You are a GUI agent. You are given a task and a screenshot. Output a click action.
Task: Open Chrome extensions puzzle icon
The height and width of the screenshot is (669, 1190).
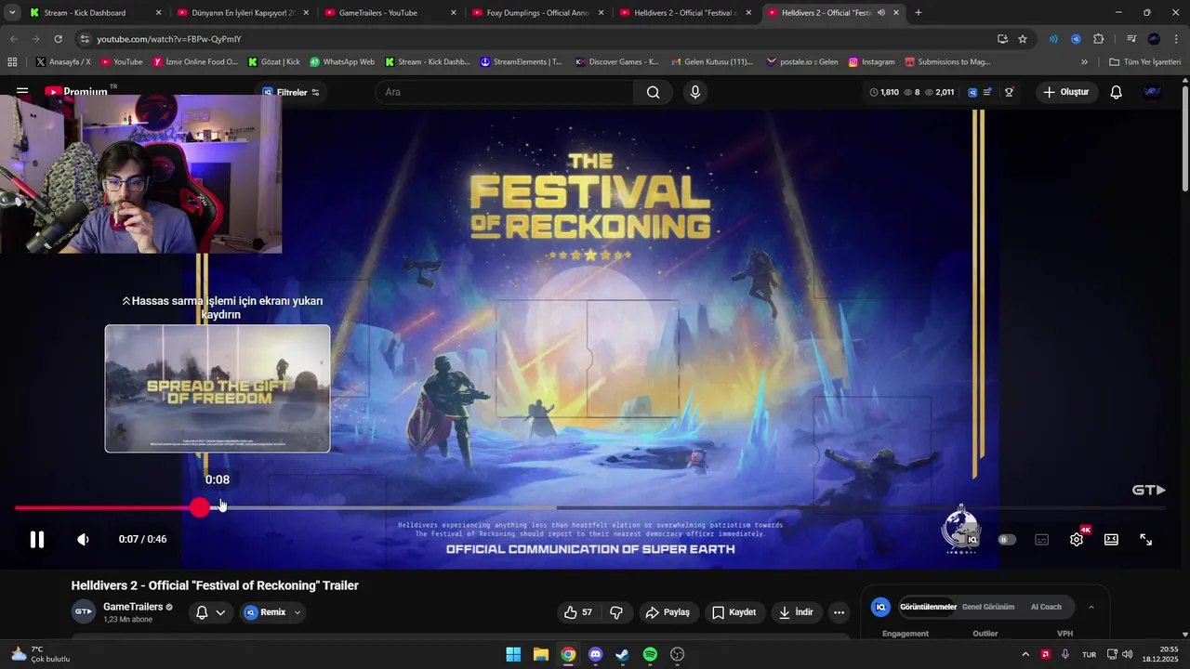(x=1098, y=39)
